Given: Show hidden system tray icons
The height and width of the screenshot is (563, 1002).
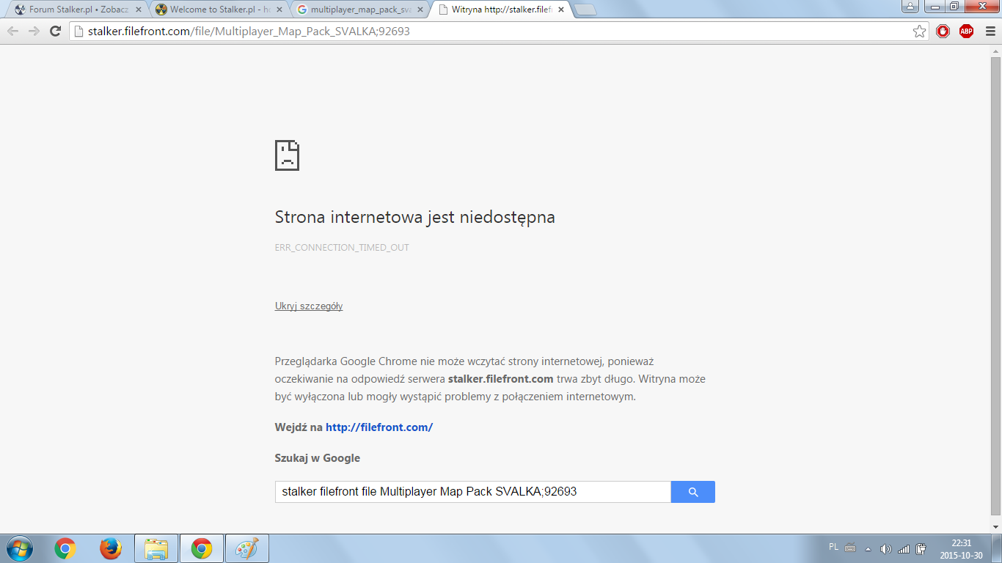Looking at the screenshot, I should click(x=868, y=548).
